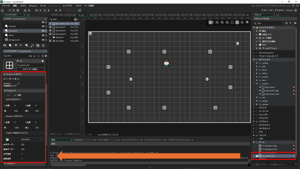Expand the Particle Systems folder

[254, 53]
